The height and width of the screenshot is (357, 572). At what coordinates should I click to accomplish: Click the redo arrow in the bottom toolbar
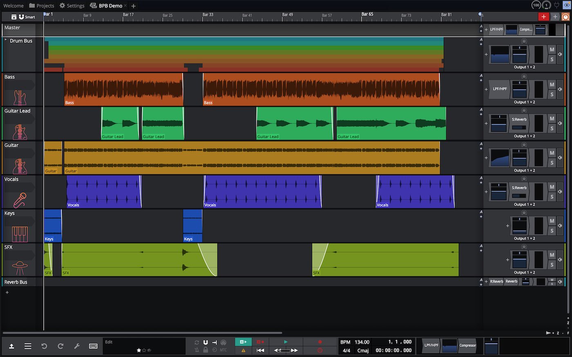(60, 346)
